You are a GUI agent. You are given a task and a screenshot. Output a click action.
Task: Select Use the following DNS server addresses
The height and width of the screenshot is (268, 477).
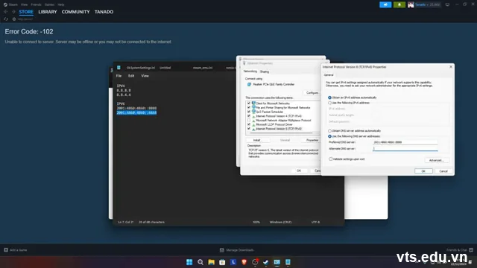coord(329,136)
